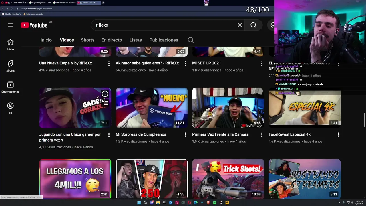Screen dimensions: 366x206
Task: Open File Explorer from the taskbar
Action: (158, 203)
